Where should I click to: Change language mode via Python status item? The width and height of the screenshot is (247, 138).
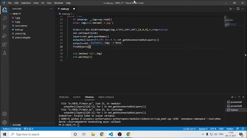[230, 129]
